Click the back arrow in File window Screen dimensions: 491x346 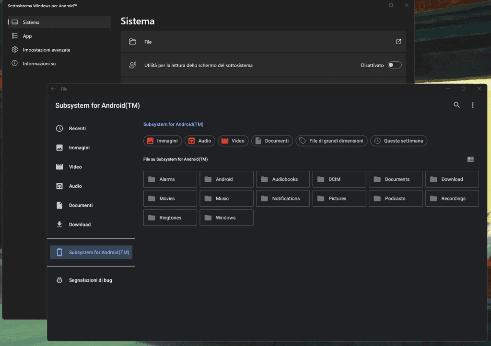(53, 89)
